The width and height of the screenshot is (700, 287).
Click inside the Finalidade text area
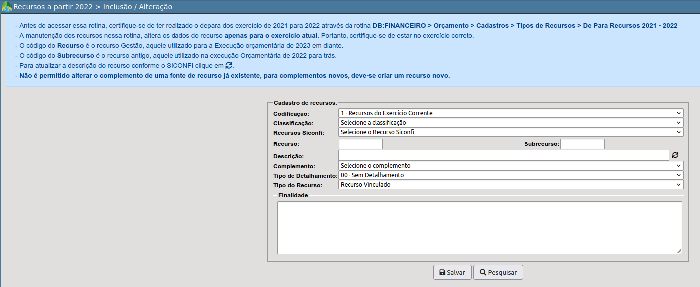click(x=479, y=227)
